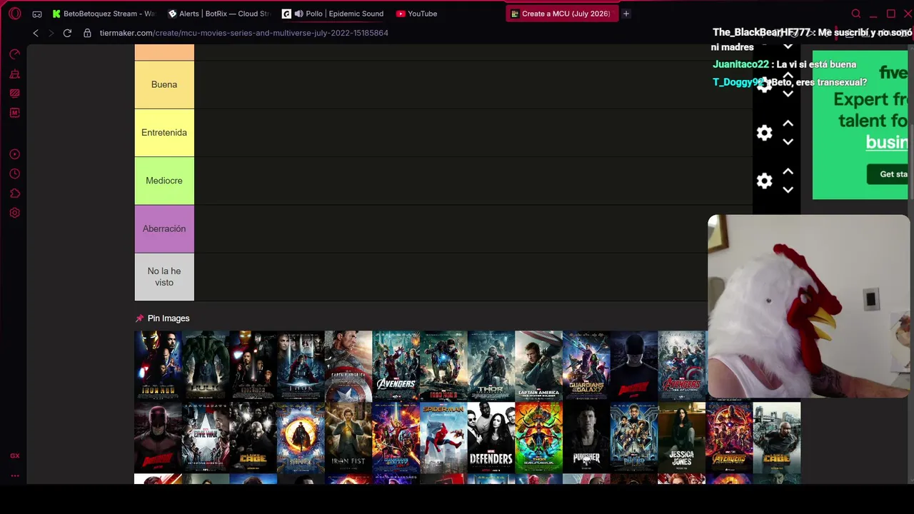This screenshot has width=914, height=514.
Task: Select the Defenders poster
Action: (x=491, y=437)
